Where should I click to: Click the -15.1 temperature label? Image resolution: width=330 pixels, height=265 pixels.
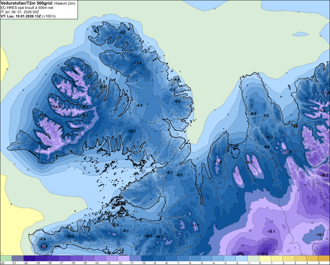pos(271,231)
